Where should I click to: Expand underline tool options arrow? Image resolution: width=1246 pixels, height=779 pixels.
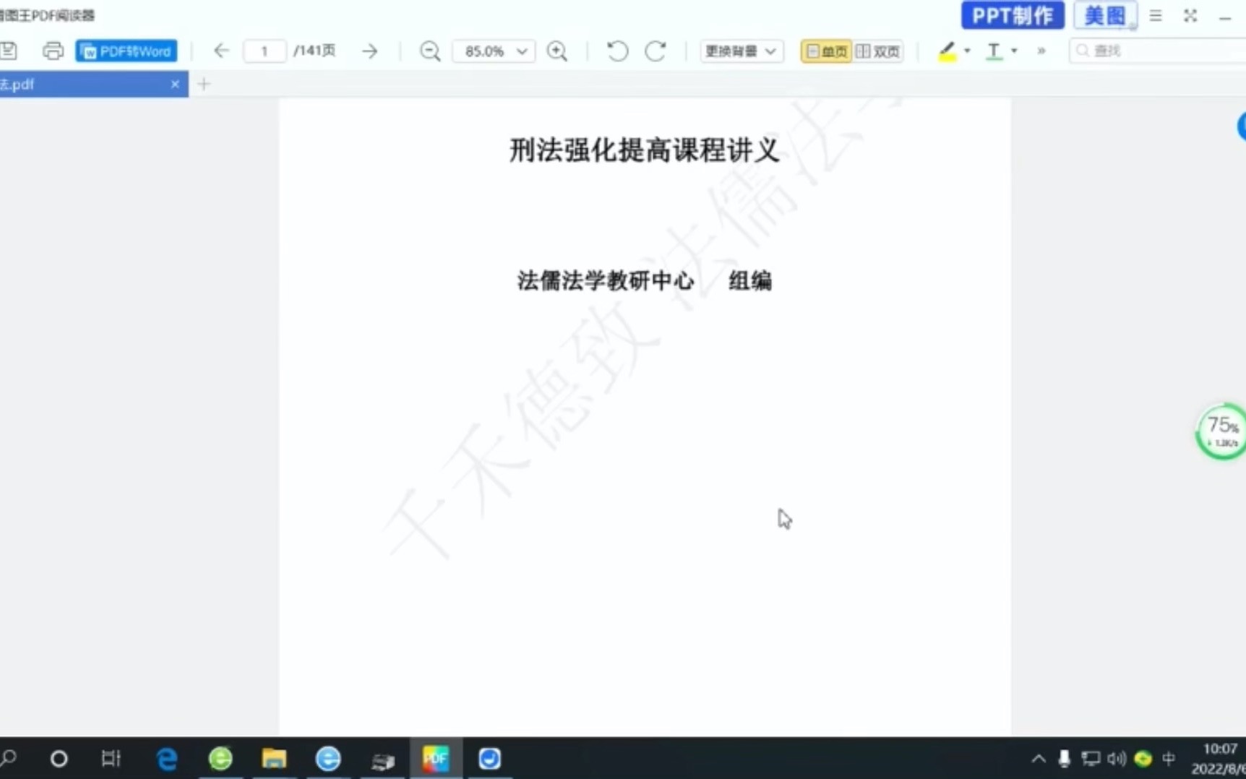coord(1014,51)
